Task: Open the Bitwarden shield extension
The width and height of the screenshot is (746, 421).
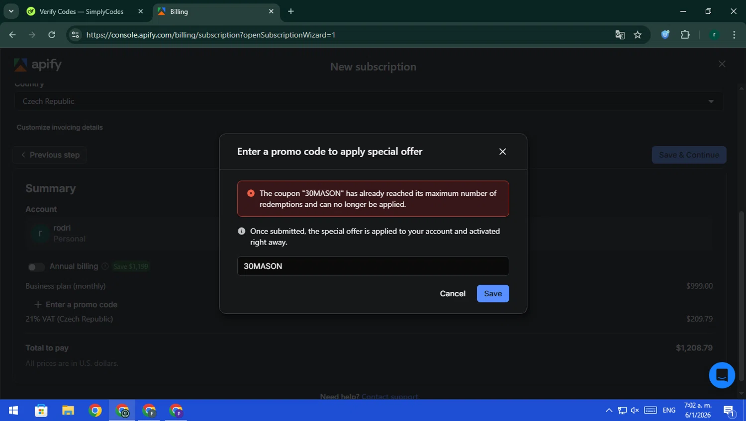Action: click(665, 35)
